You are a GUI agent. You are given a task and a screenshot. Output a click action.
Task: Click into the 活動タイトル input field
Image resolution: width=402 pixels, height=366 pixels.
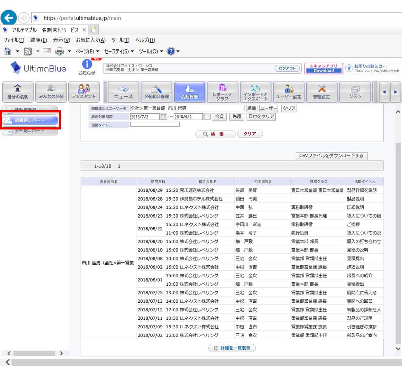click(155, 124)
